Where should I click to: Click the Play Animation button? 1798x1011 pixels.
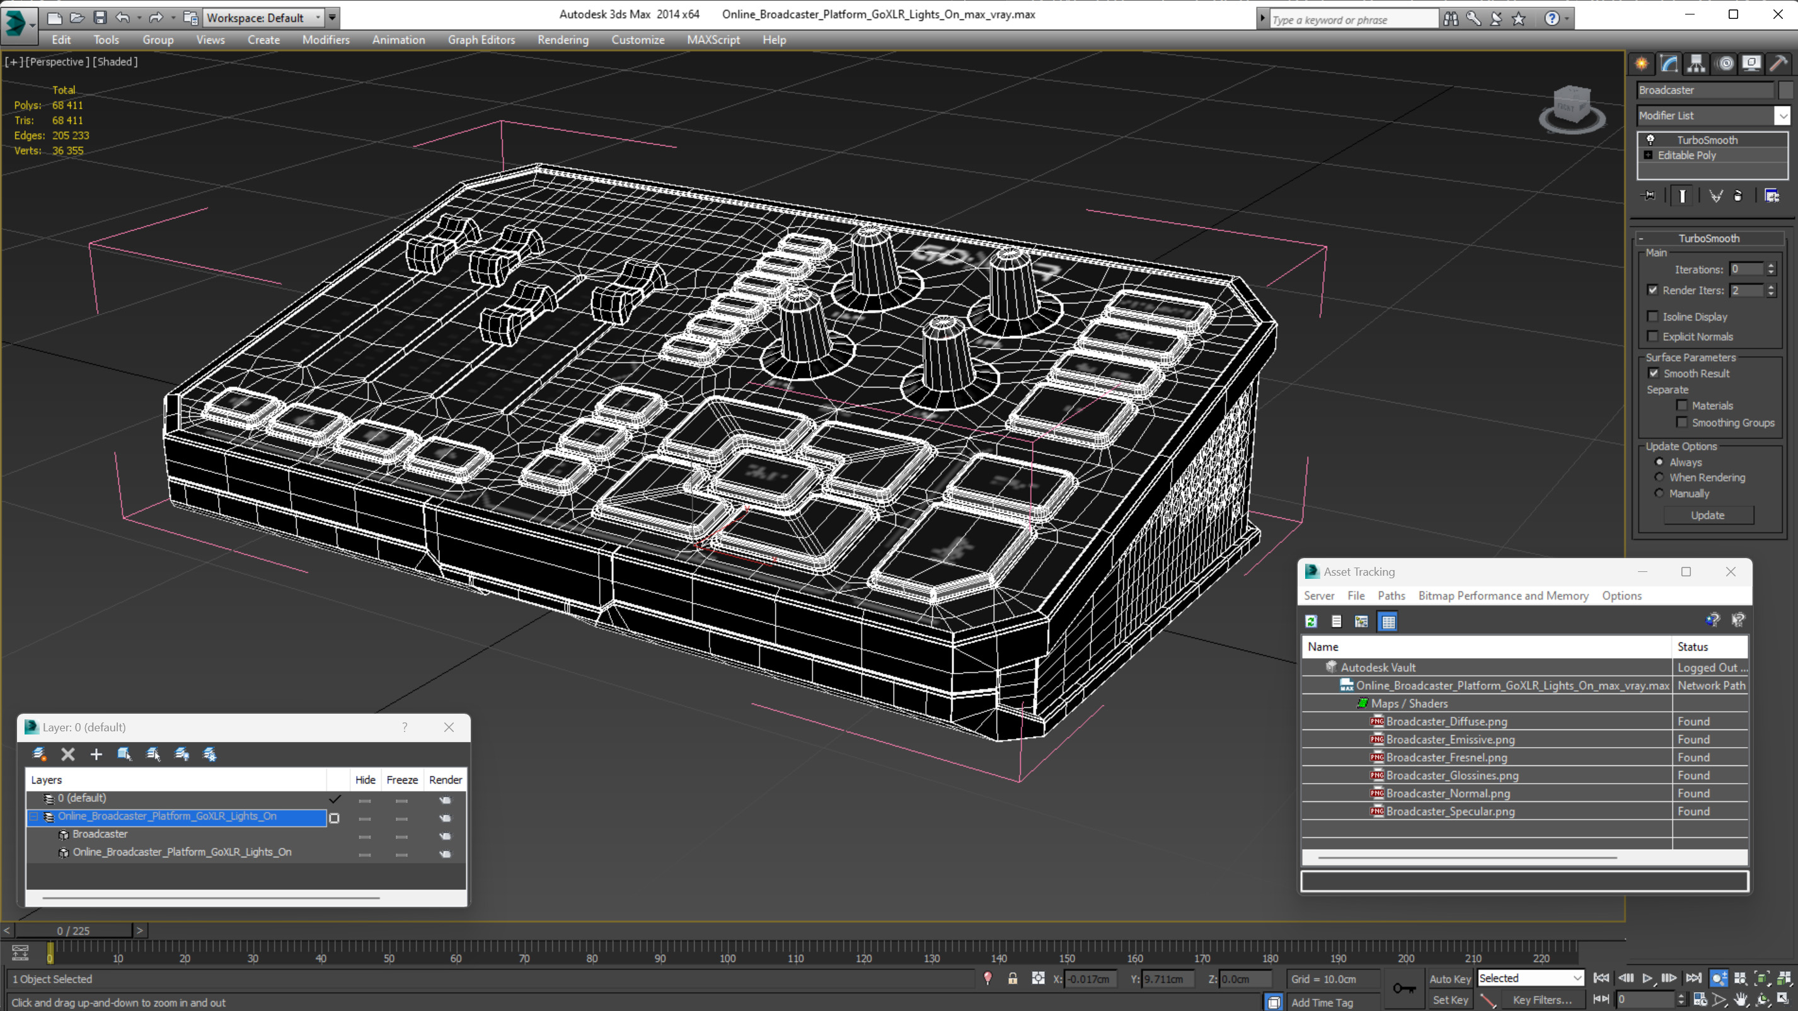1647,978
